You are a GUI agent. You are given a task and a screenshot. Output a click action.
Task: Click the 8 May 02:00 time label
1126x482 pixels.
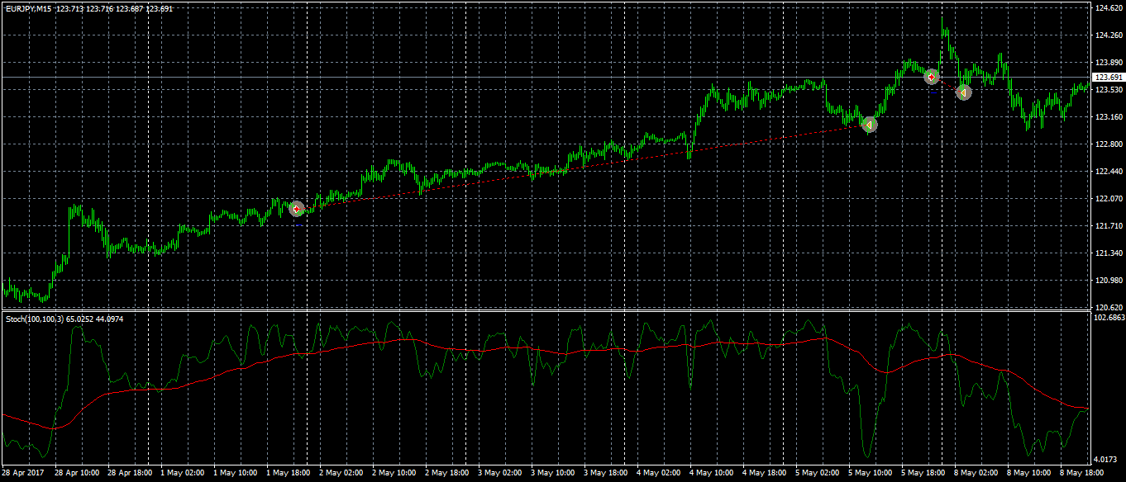pyautogui.click(x=976, y=474)
